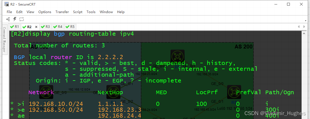Open the Script menu

point(78,12)
